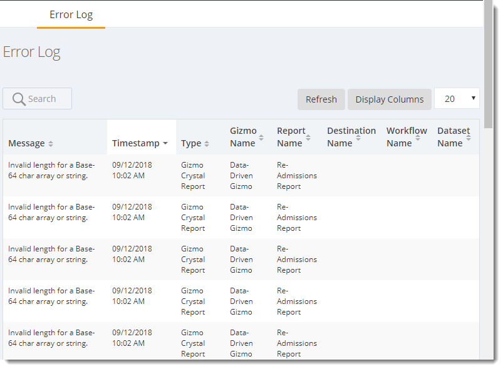Sort by Gizmo Name column arrows
Image resolution: width=503 pixels, height=369 pixels.
point(261,138)
